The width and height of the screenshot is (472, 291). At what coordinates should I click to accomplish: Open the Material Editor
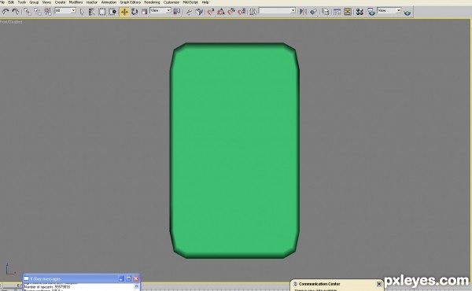(360, 12)
